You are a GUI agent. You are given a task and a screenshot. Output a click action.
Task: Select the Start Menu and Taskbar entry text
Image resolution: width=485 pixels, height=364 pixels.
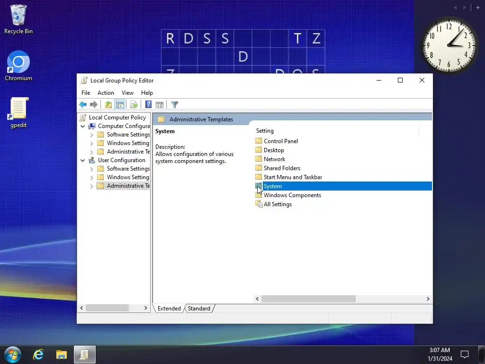point(293,177)
